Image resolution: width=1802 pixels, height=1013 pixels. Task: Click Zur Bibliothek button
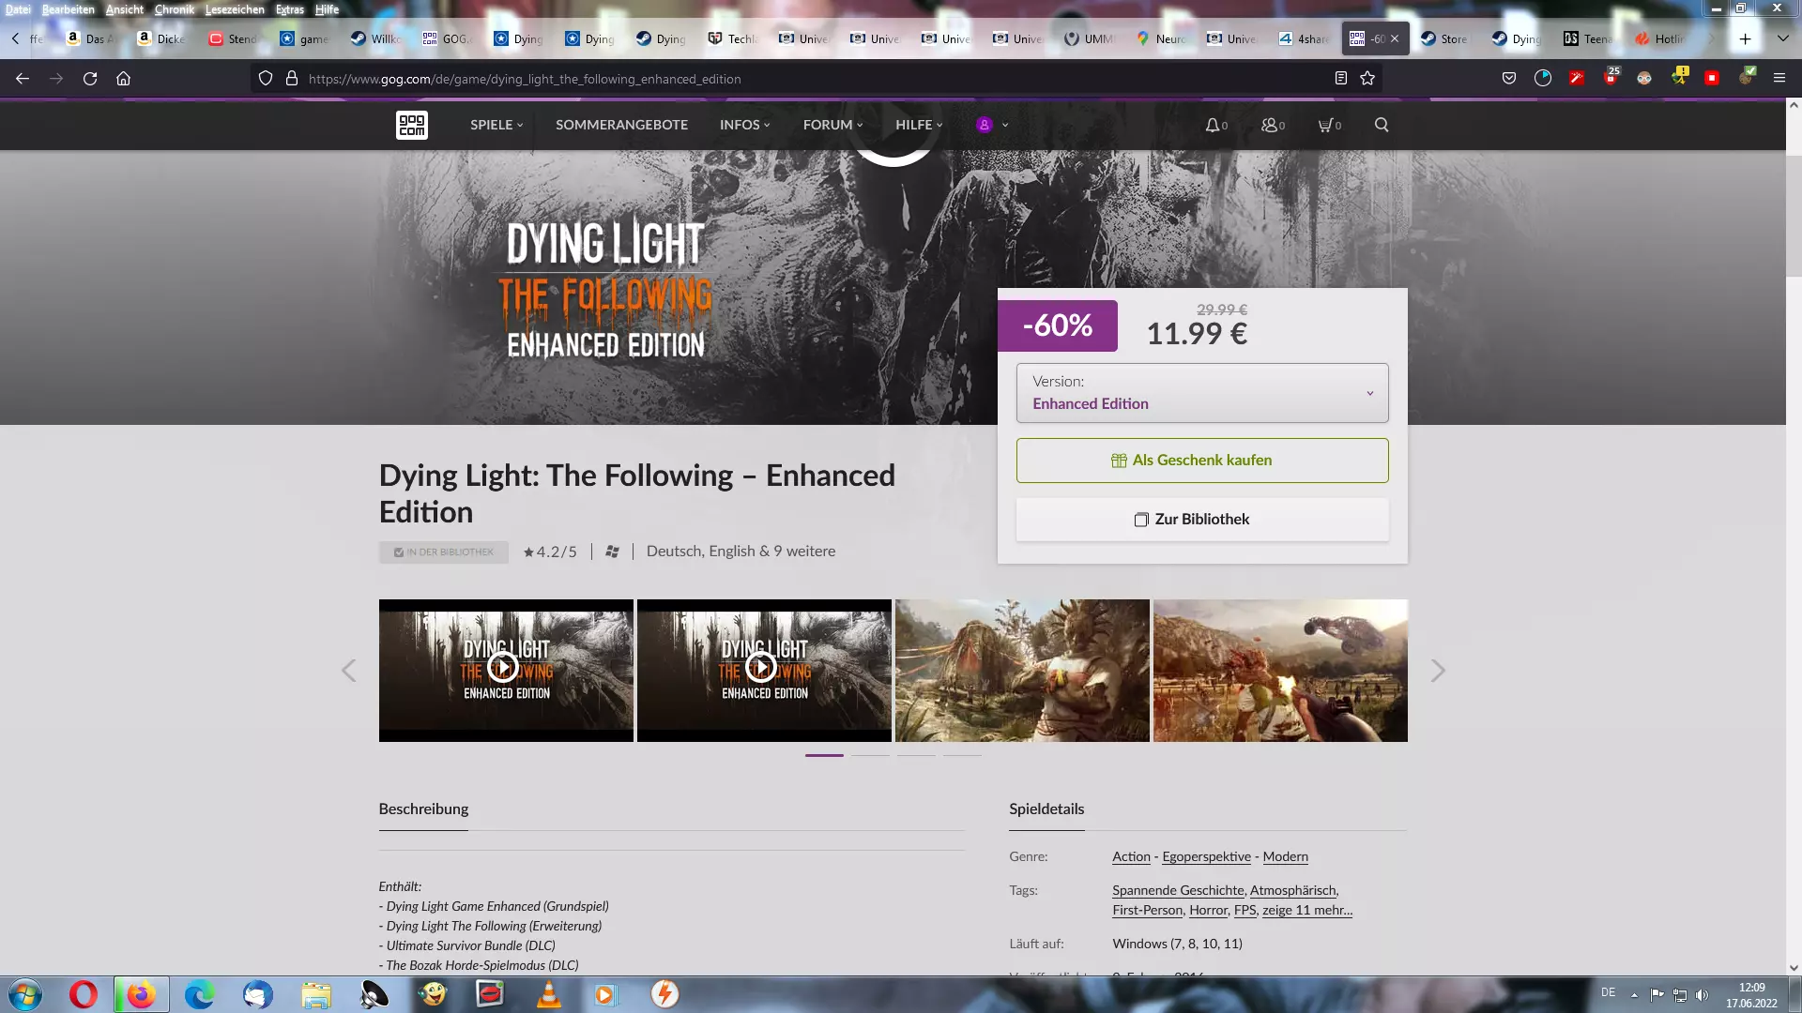click(1202, 520)
